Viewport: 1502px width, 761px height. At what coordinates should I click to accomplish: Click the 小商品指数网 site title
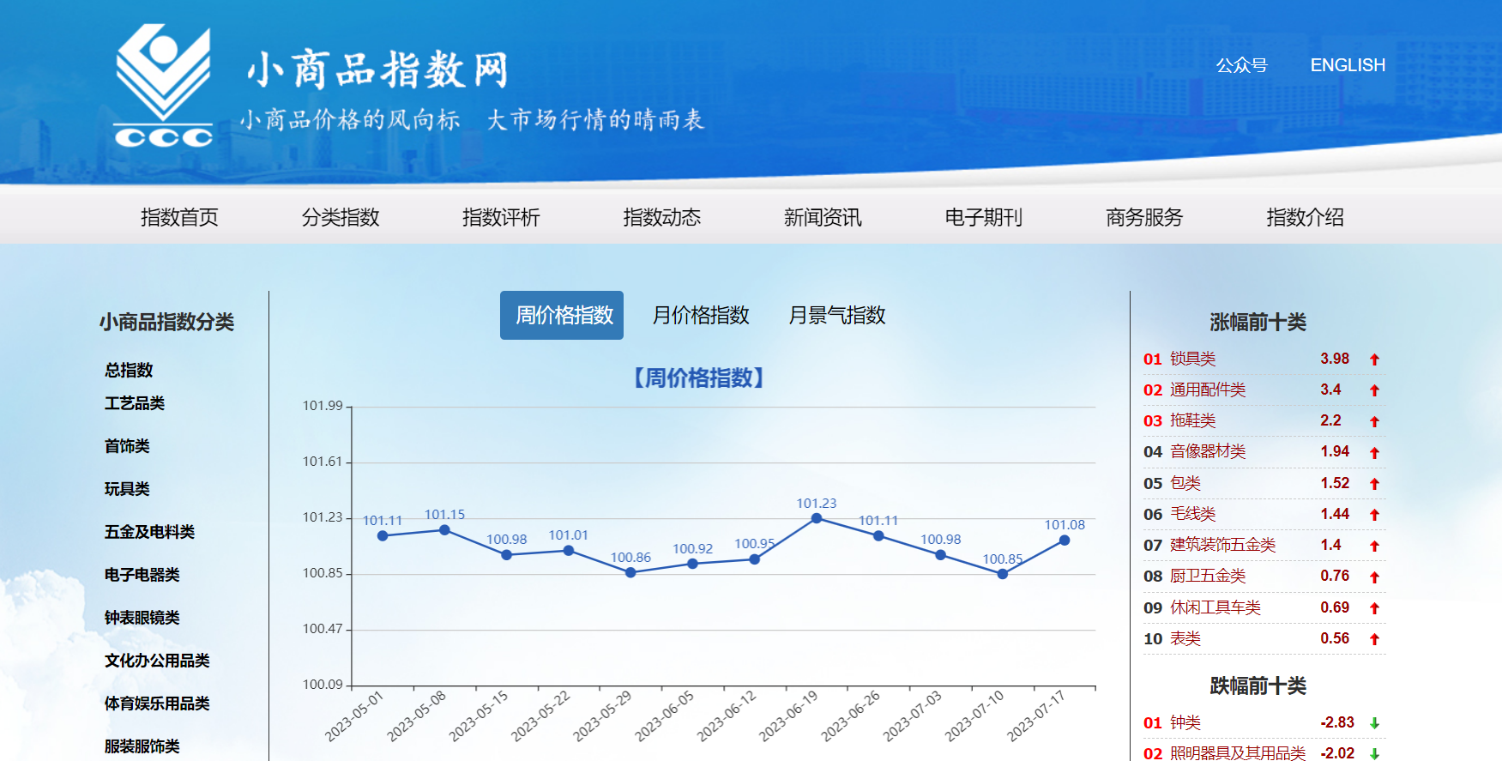pyautogui.click(x=378, y=70)
